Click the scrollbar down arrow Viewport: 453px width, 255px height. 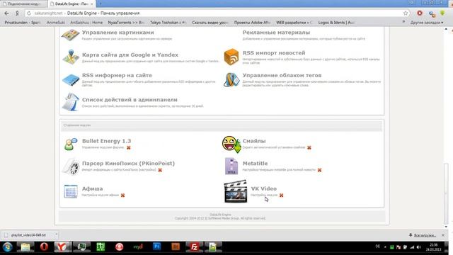tap(447, 227)
